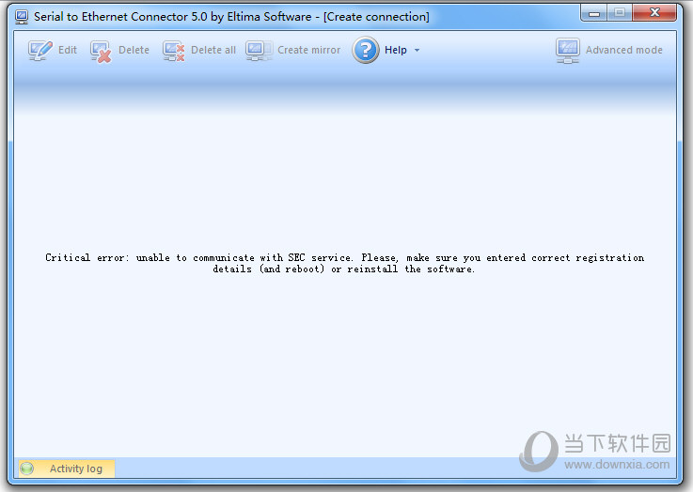Click the app icon in the title bar
Screen dimensions: 693x492
tap(22, 17)
